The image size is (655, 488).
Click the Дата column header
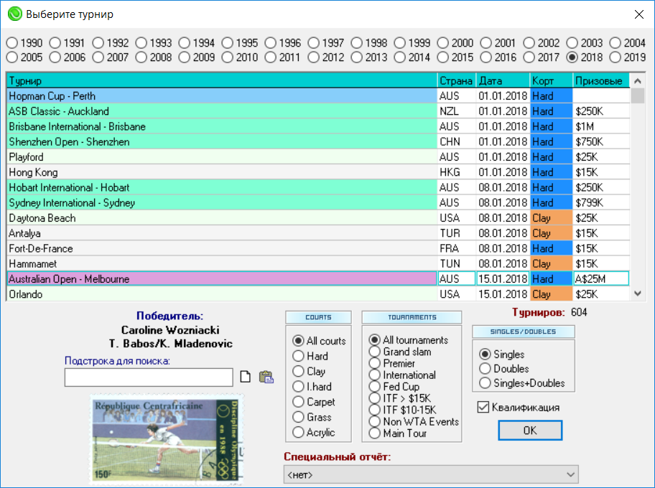503,80
